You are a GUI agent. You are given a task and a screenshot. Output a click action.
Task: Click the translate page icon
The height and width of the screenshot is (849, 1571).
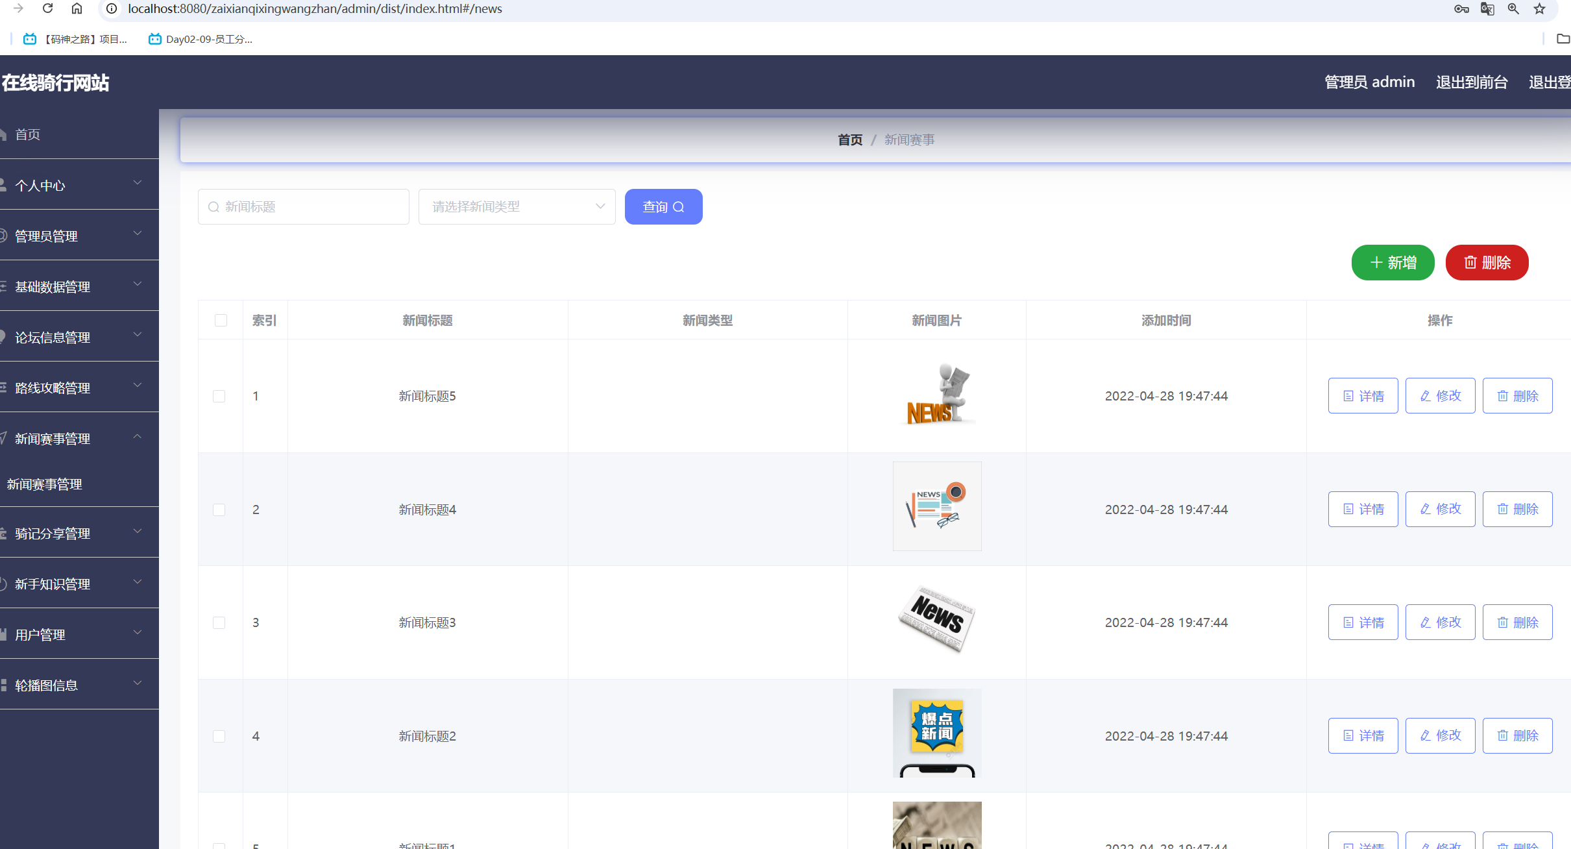tap(1487, 8)
